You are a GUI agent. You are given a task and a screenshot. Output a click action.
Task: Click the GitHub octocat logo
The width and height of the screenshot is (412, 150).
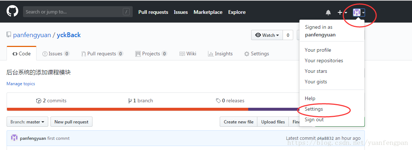12,12
